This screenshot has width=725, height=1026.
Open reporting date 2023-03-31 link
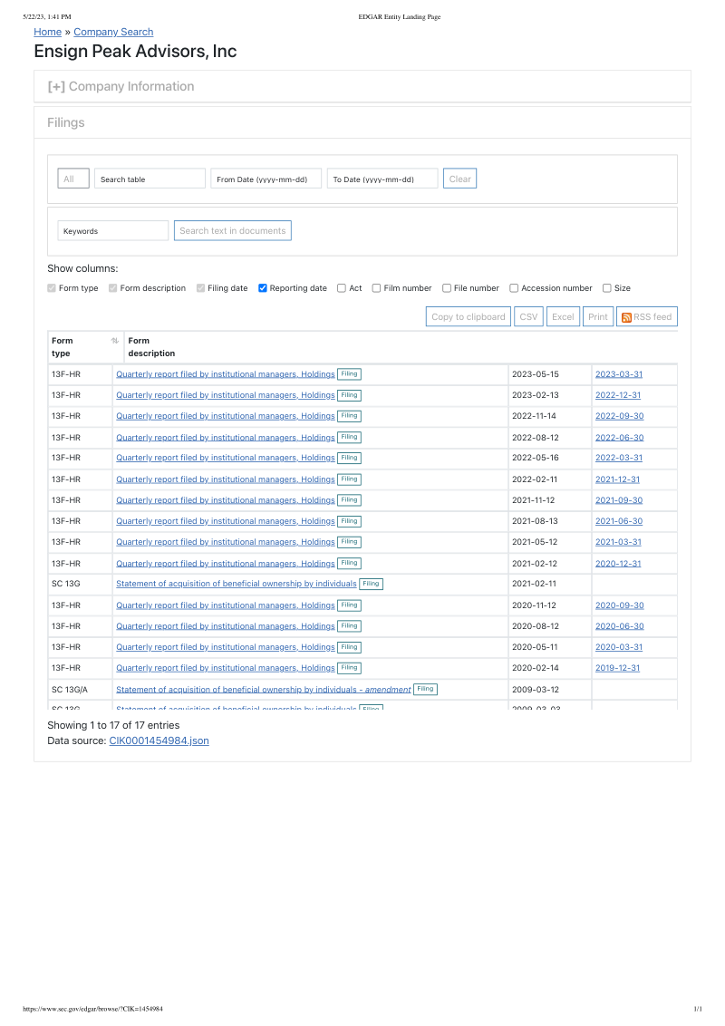pos(619,374)
